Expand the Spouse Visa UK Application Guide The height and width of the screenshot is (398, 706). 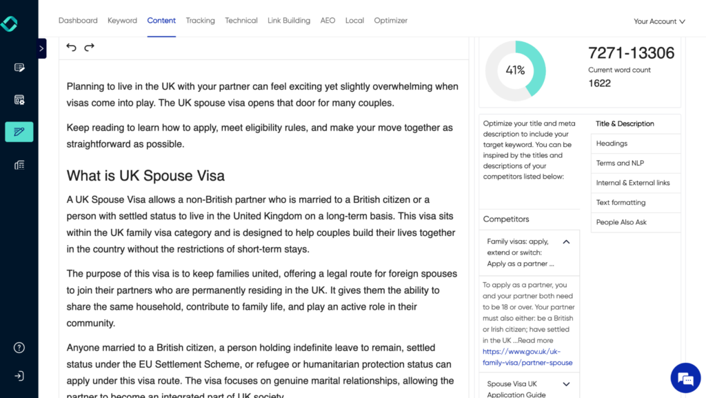point(566,384)
